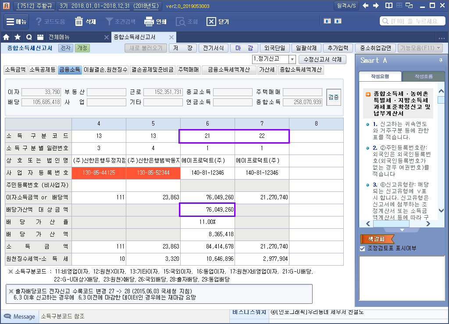The image size is (449, 324).
Task: Go to the home icon tab
Action: coord(7,37)
